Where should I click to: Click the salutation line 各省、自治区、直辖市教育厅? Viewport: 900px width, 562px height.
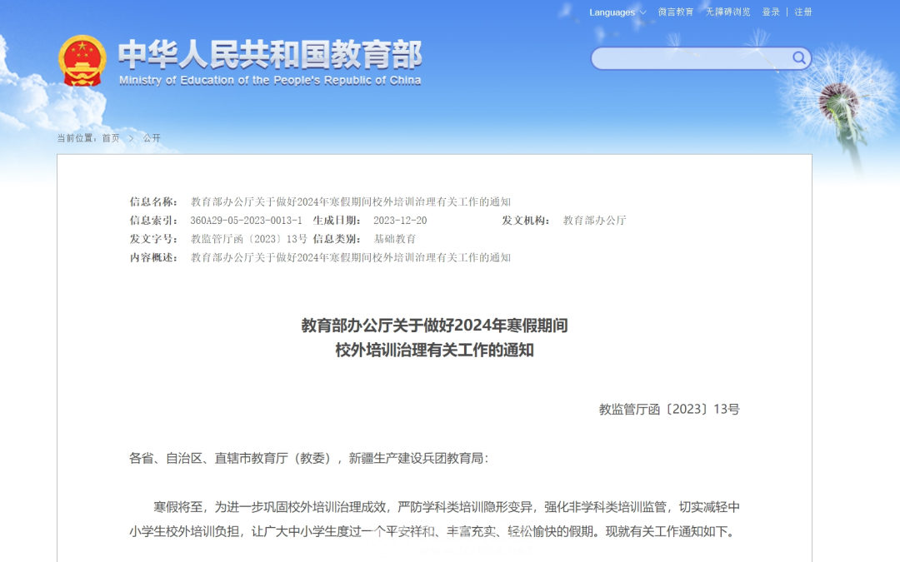click(x=309, y=458)
